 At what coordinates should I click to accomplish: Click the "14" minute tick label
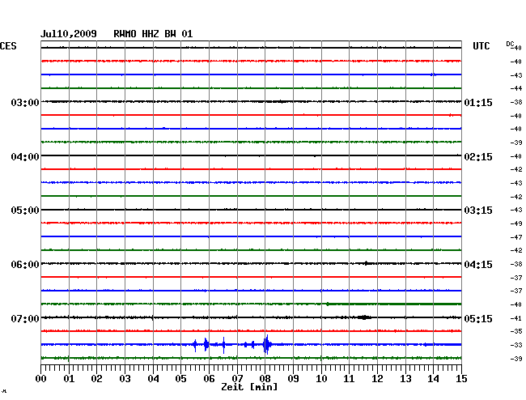(x=433, y=379)
